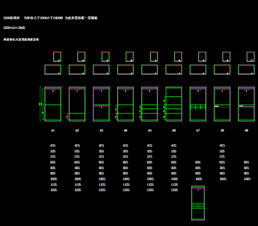
Task: Click cabinet elevation drawing above A6 label
Action: 174,104
